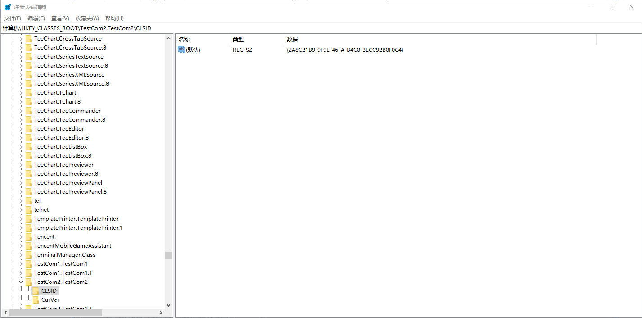This screenshot has height=318, width=642.
Task: Click the Registry Editor icon in the title bar
Action: [7, 6]
